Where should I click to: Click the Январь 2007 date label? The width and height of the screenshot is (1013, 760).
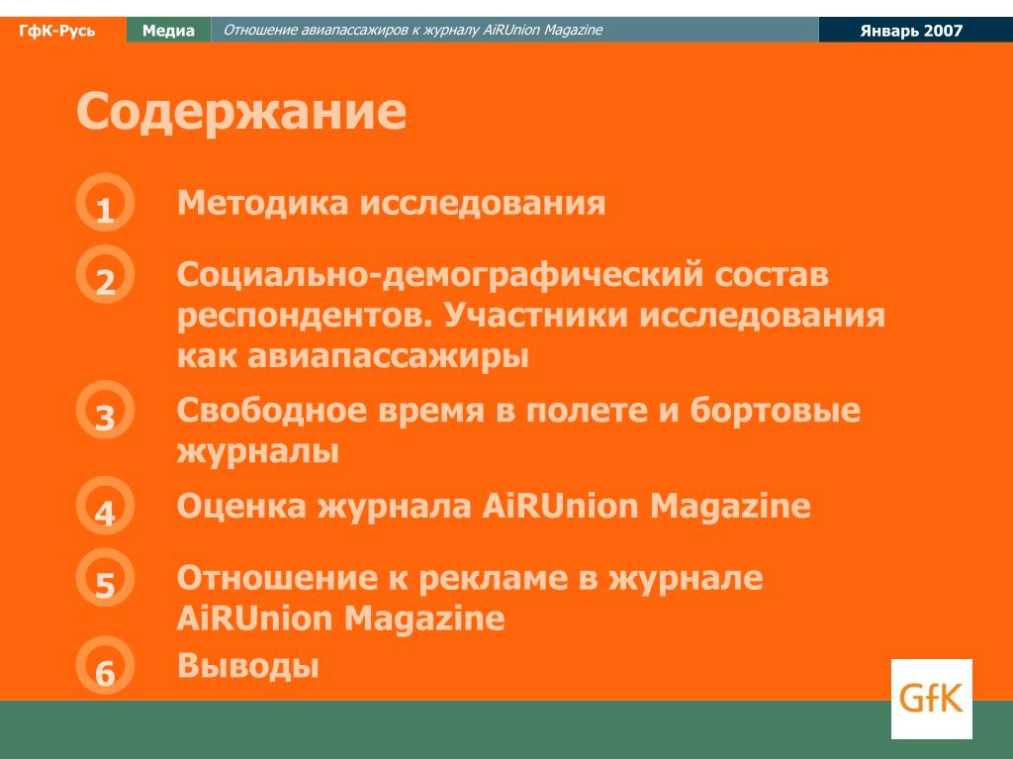911,31
